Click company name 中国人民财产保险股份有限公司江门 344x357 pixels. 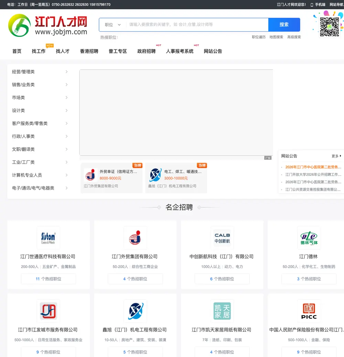tap(307, 330)
